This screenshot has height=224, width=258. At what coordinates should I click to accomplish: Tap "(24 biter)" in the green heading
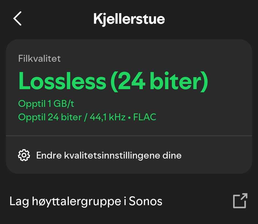click(159, 81)
